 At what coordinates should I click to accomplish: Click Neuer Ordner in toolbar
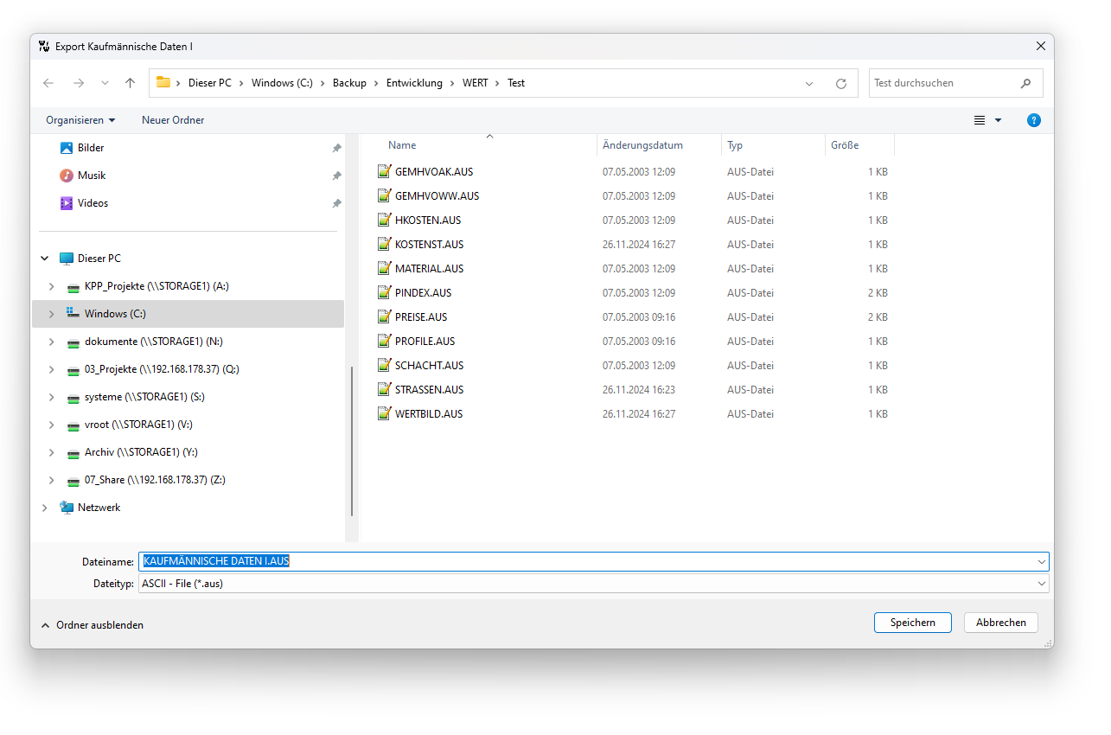pos(173,120)
